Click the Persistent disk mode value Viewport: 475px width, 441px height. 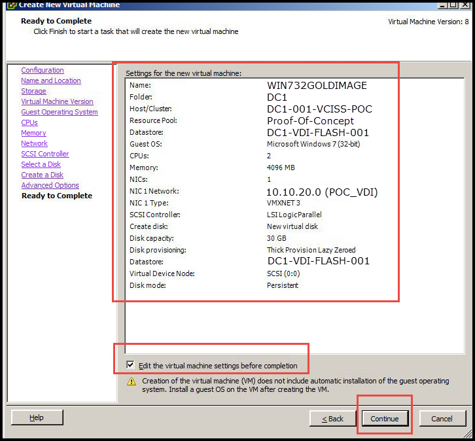point(283,285)
